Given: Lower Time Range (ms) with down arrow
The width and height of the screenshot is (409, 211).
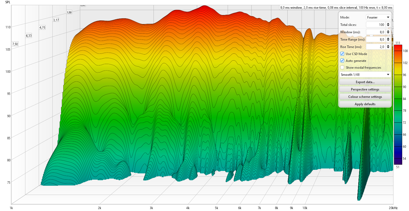Looking at the screenshot, I should [x=388, y=41].
